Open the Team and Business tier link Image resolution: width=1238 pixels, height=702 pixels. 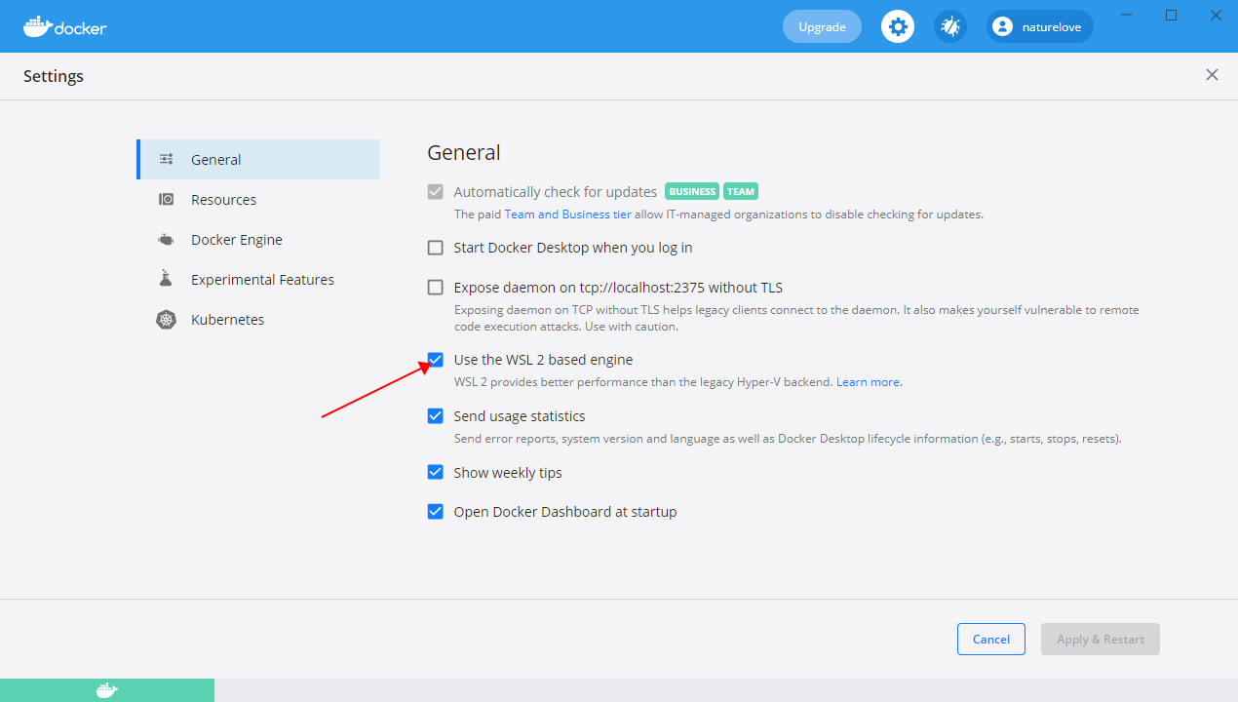coord(567,214)
